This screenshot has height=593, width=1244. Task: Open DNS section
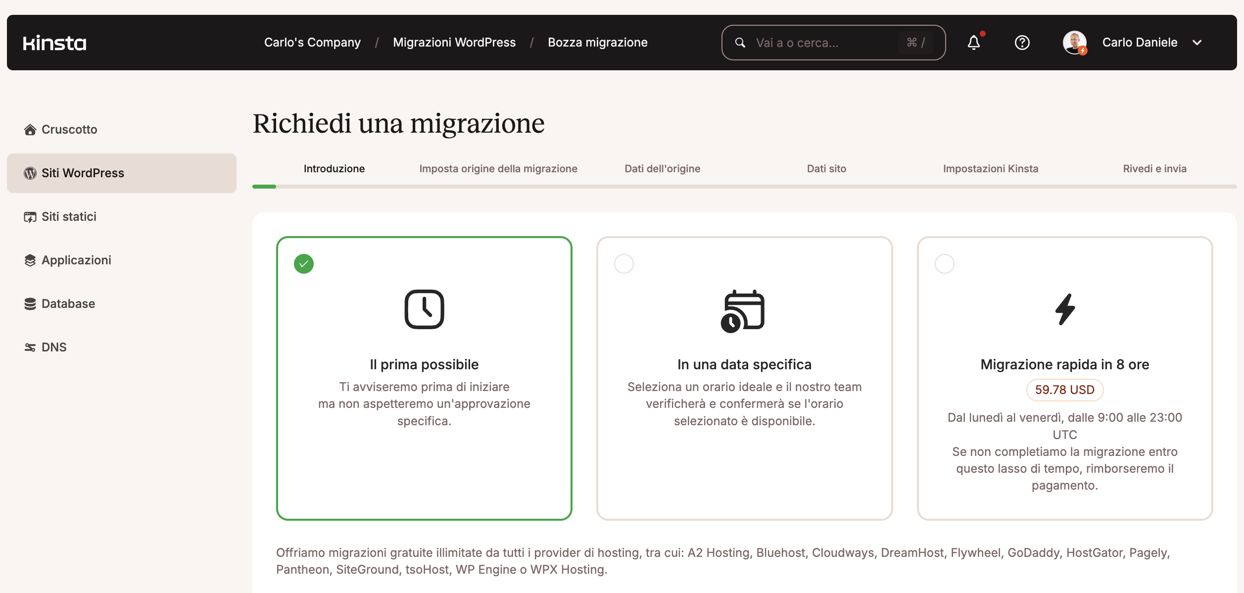tap(122, 347)
